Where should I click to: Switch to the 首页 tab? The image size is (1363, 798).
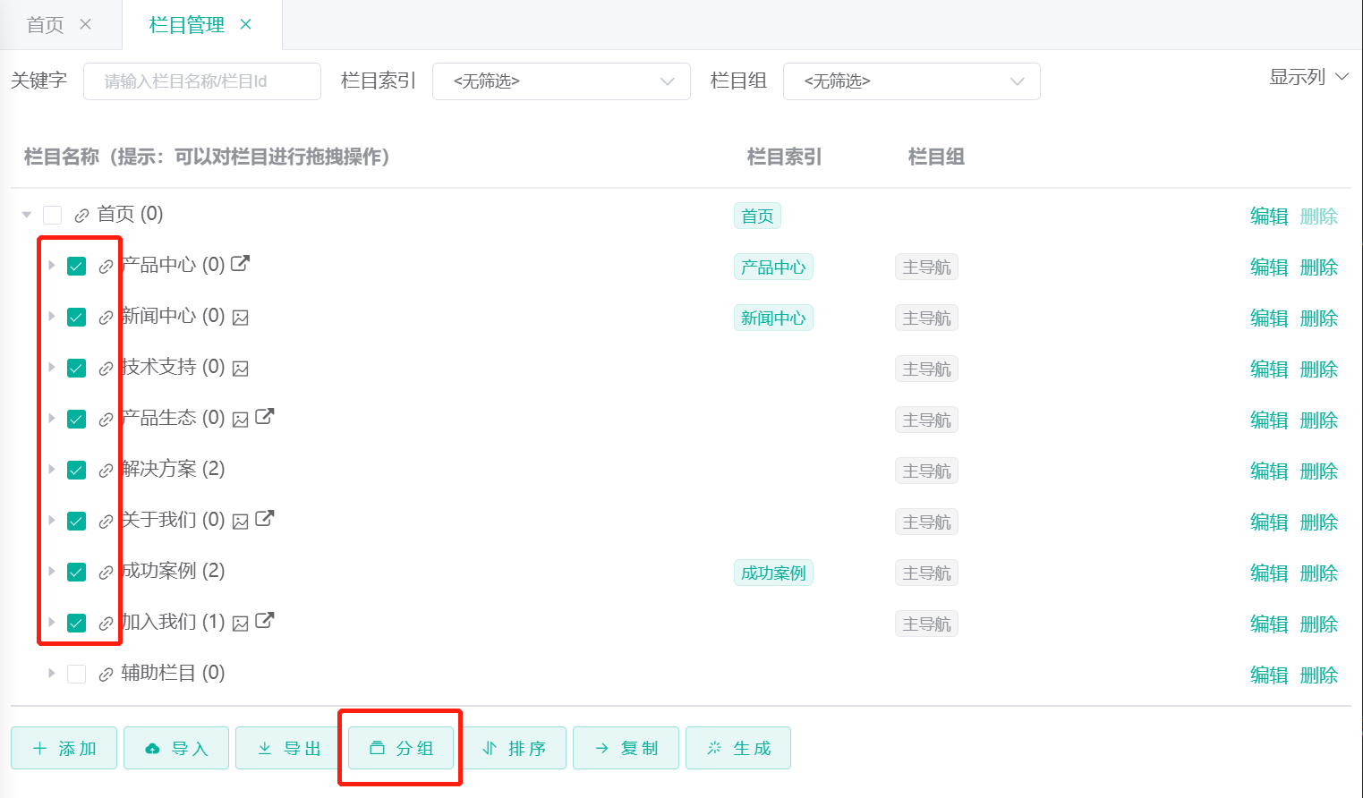[46, 25]
